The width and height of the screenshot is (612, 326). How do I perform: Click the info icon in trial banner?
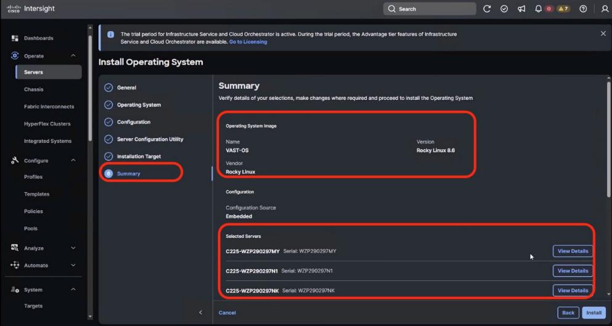click(110, 35)
